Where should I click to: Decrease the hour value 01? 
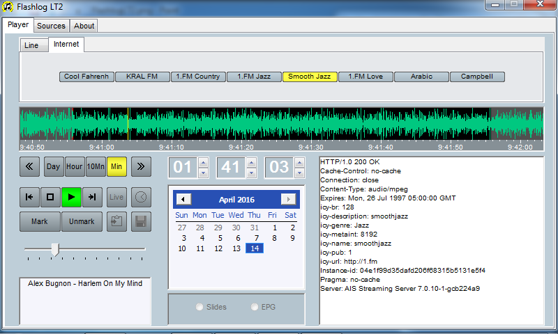203,173
